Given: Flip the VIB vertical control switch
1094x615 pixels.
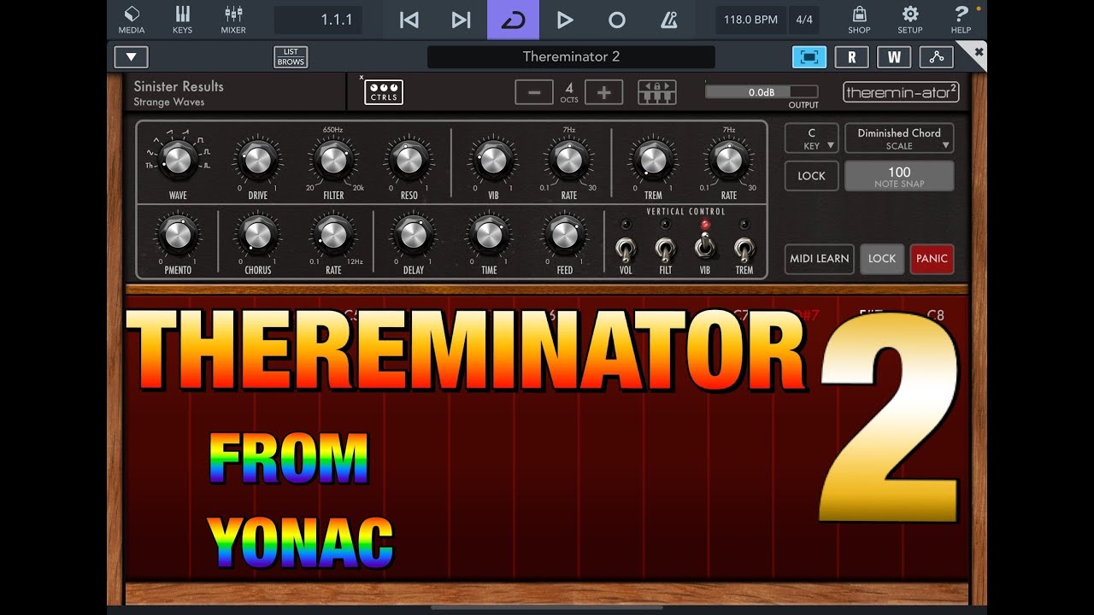Looking at the screenshot, I should coord(705,245).
